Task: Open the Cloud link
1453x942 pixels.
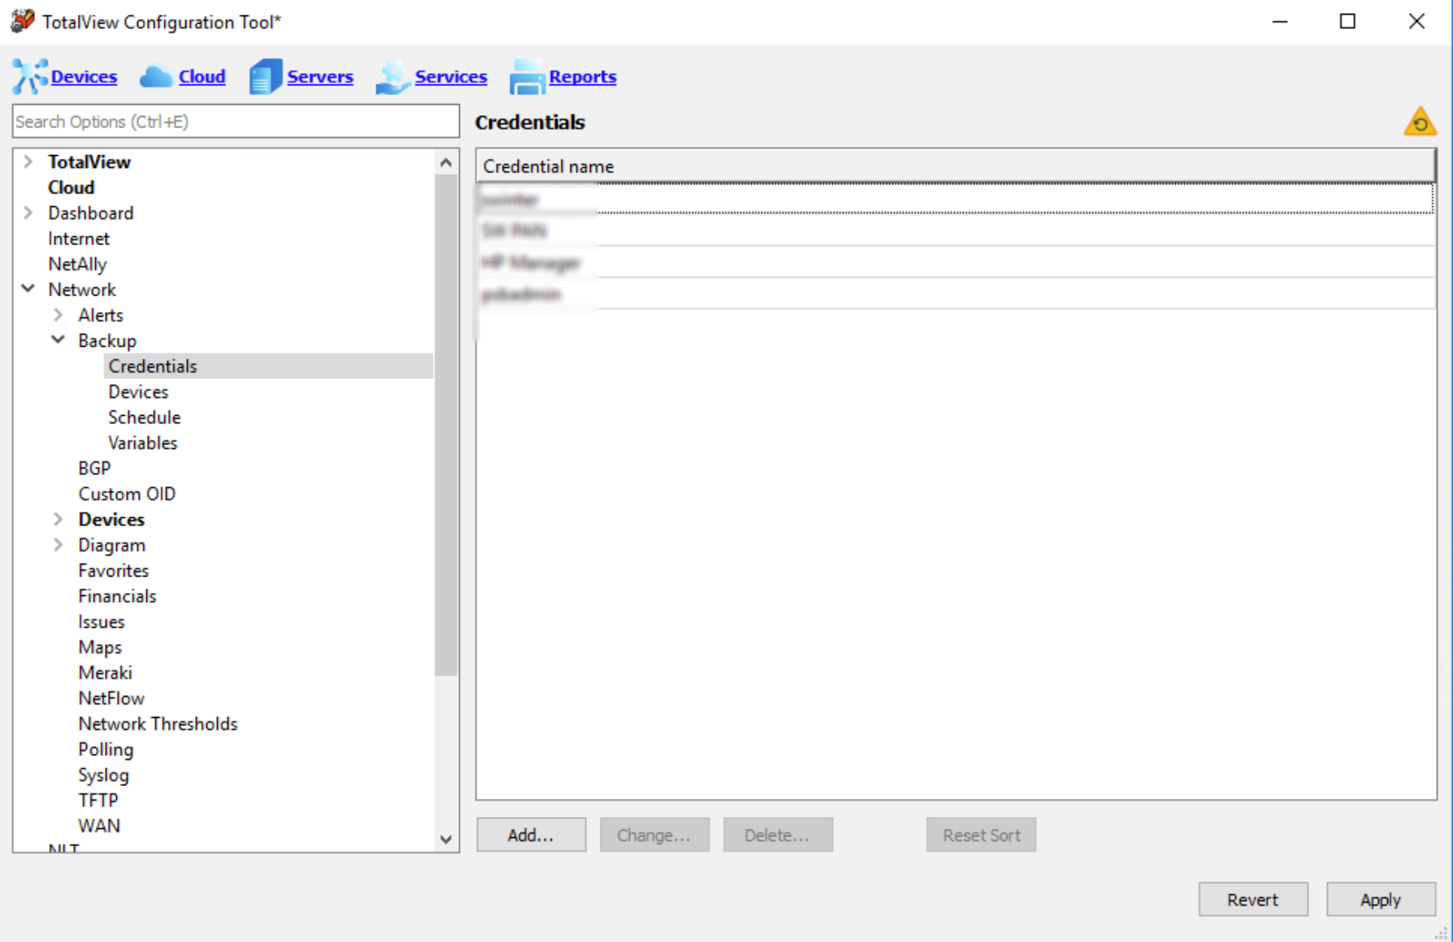Action: (x=202, y=76)
